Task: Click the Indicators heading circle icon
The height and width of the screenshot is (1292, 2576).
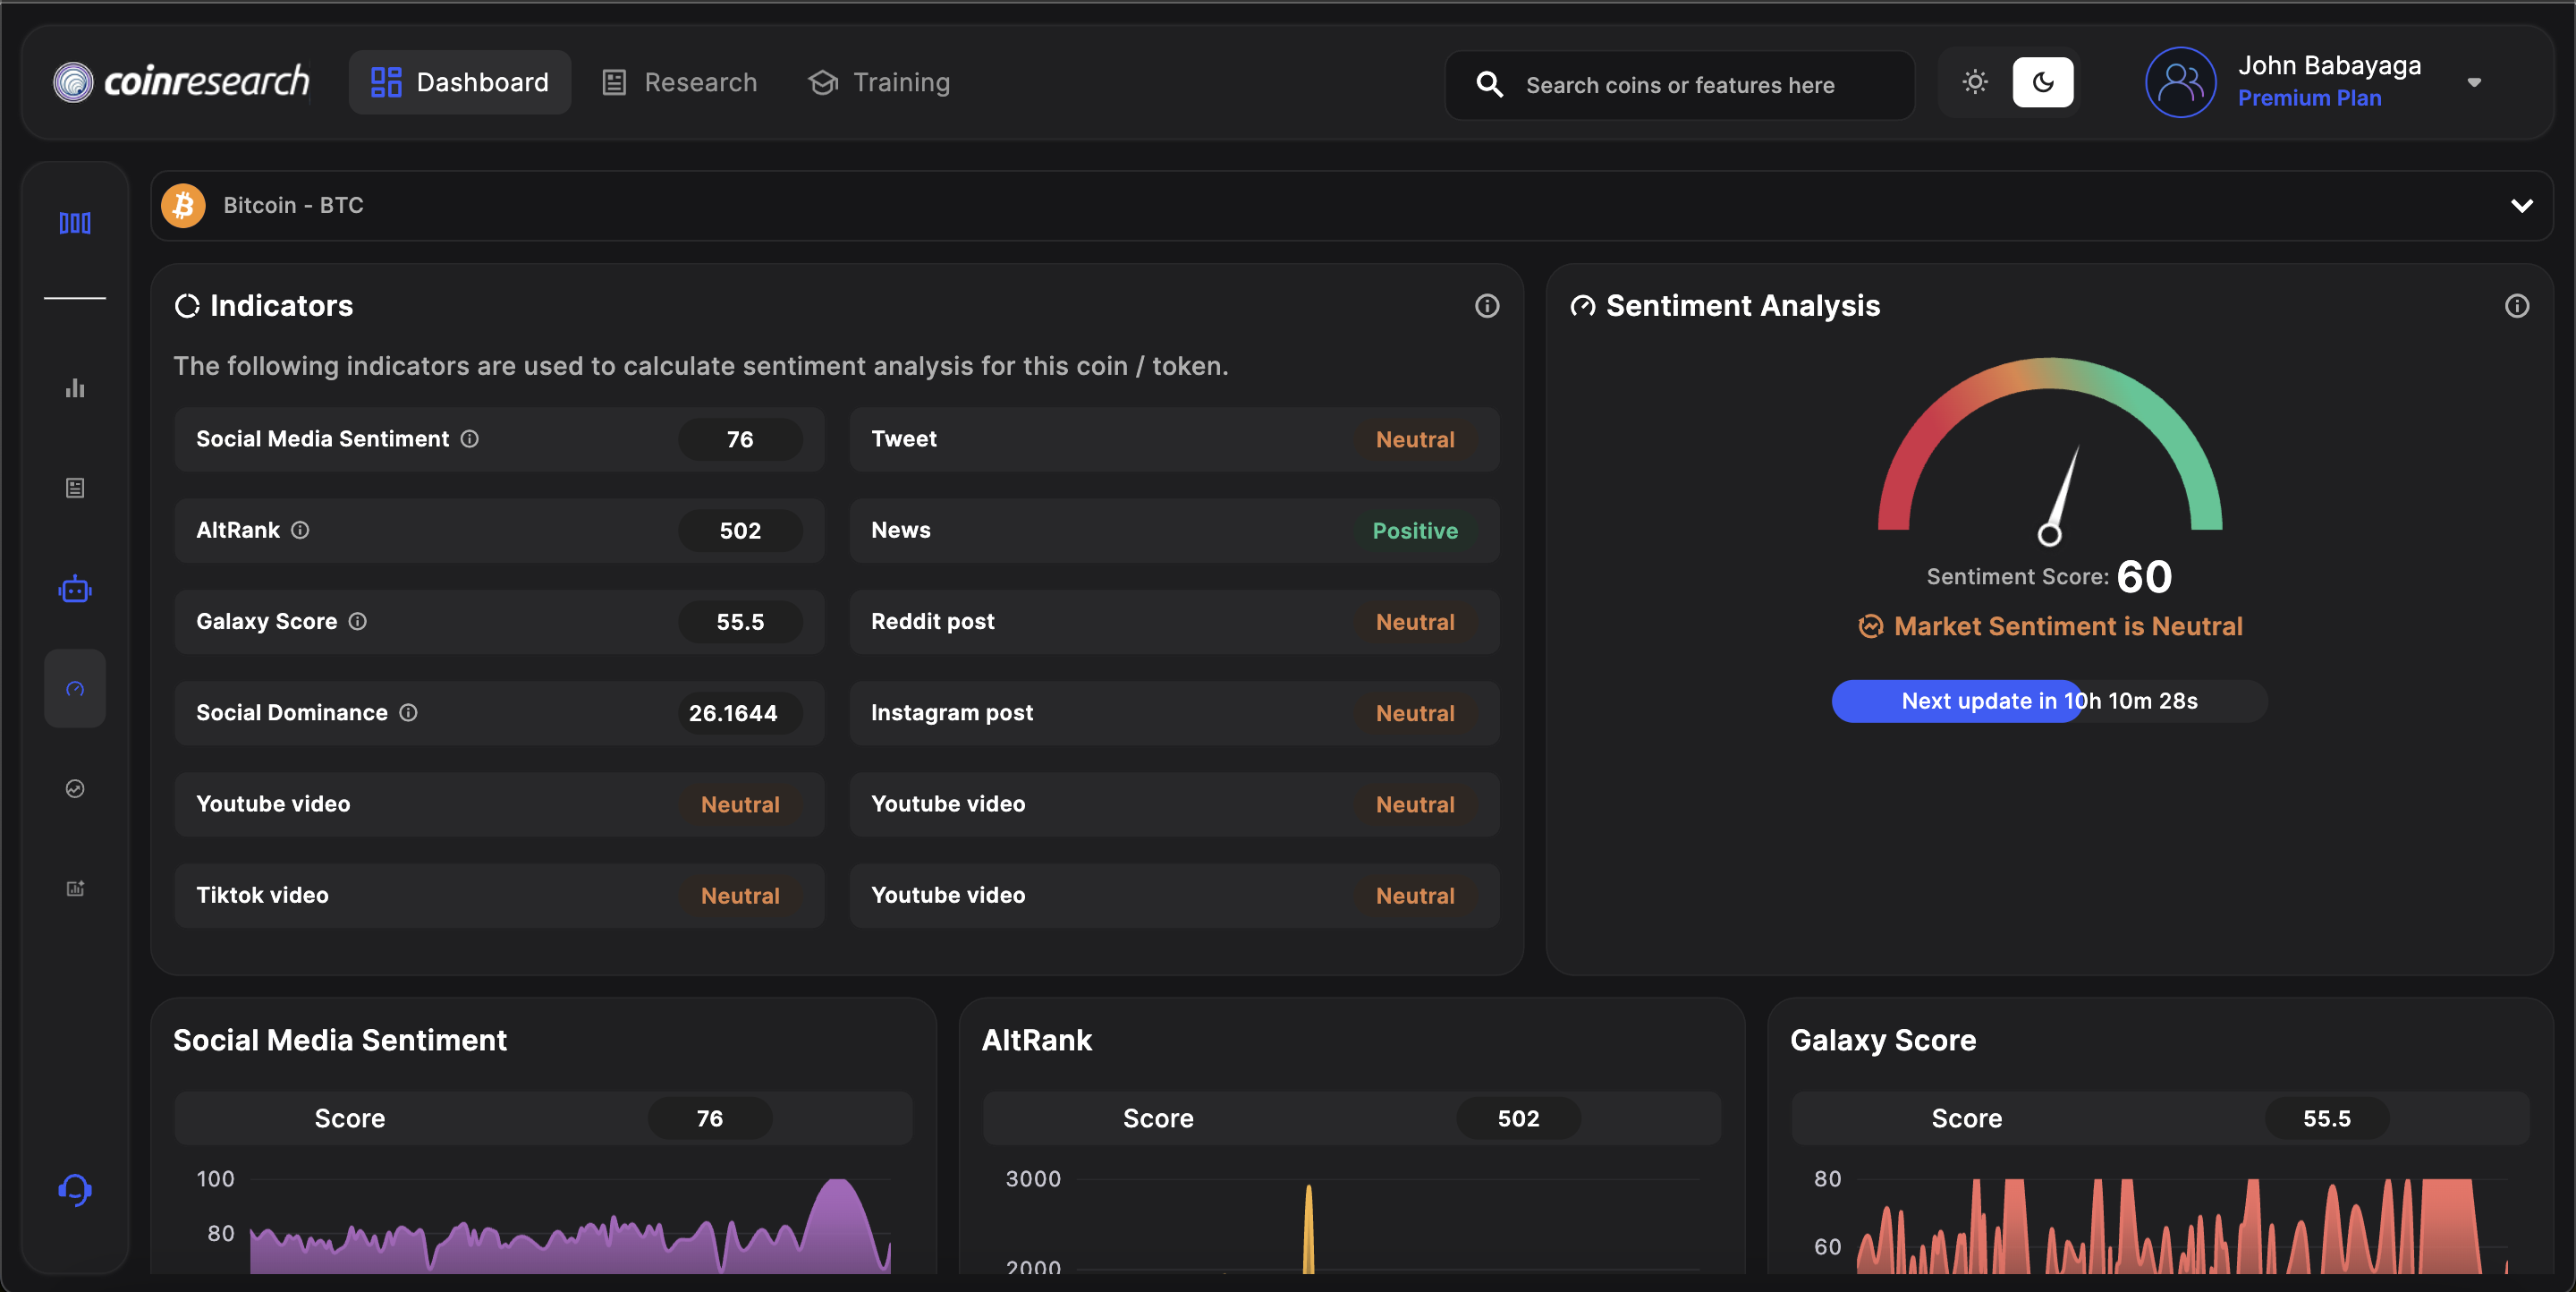Action: click(x=187, y=306)
